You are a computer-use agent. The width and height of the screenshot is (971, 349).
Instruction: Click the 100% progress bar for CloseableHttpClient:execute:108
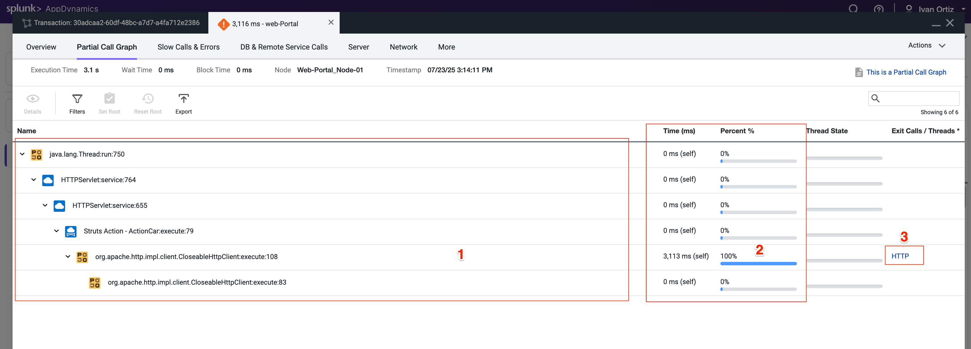pos(758,264)
